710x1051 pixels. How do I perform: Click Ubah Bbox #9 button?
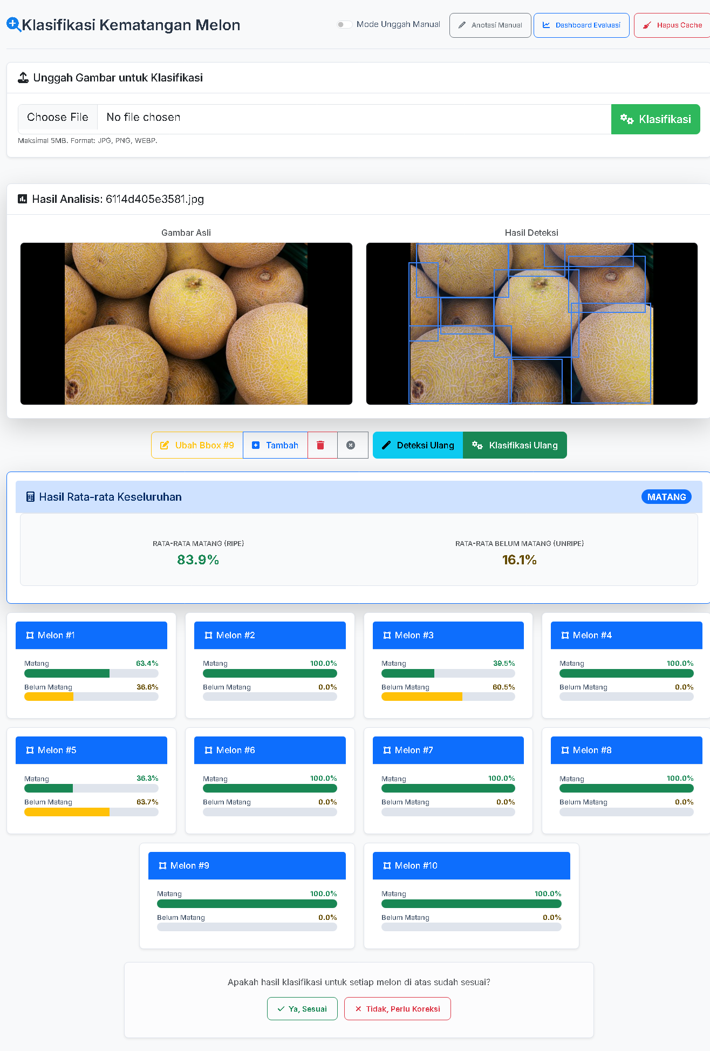(197, 445)
